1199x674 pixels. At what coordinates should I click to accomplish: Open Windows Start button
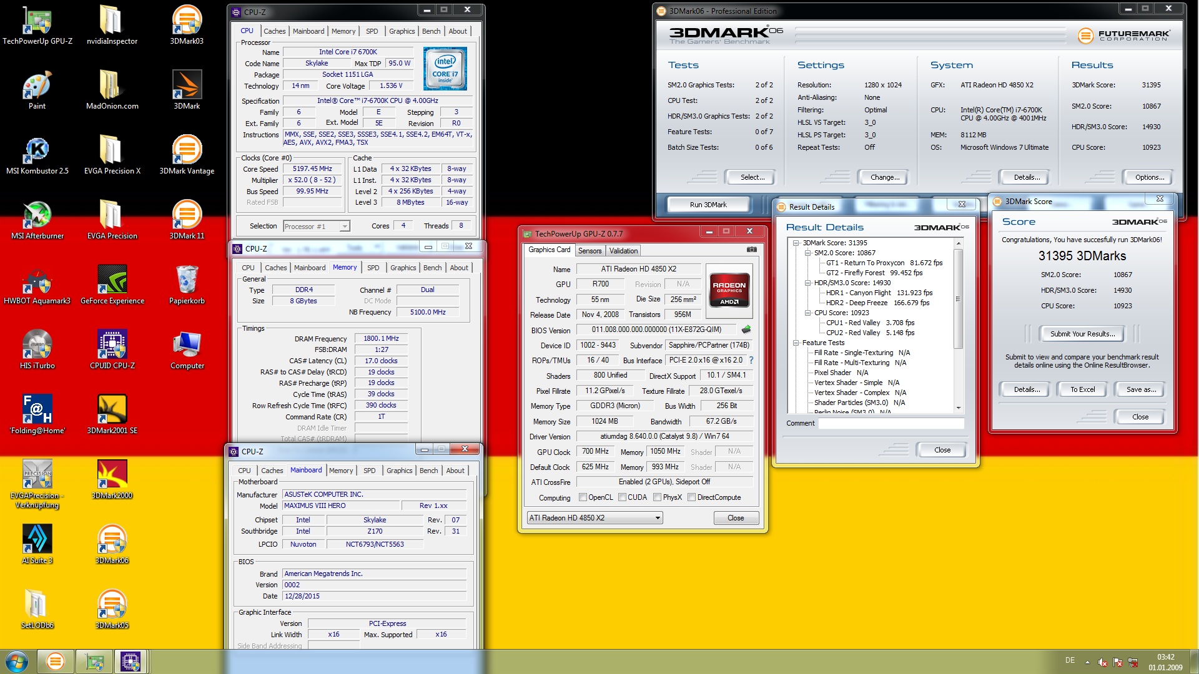(17, 661)
